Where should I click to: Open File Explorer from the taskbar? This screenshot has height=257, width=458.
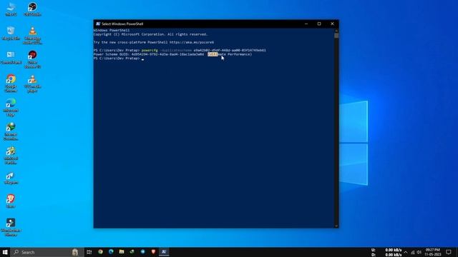pyautogui.click(x=122, y=252)
